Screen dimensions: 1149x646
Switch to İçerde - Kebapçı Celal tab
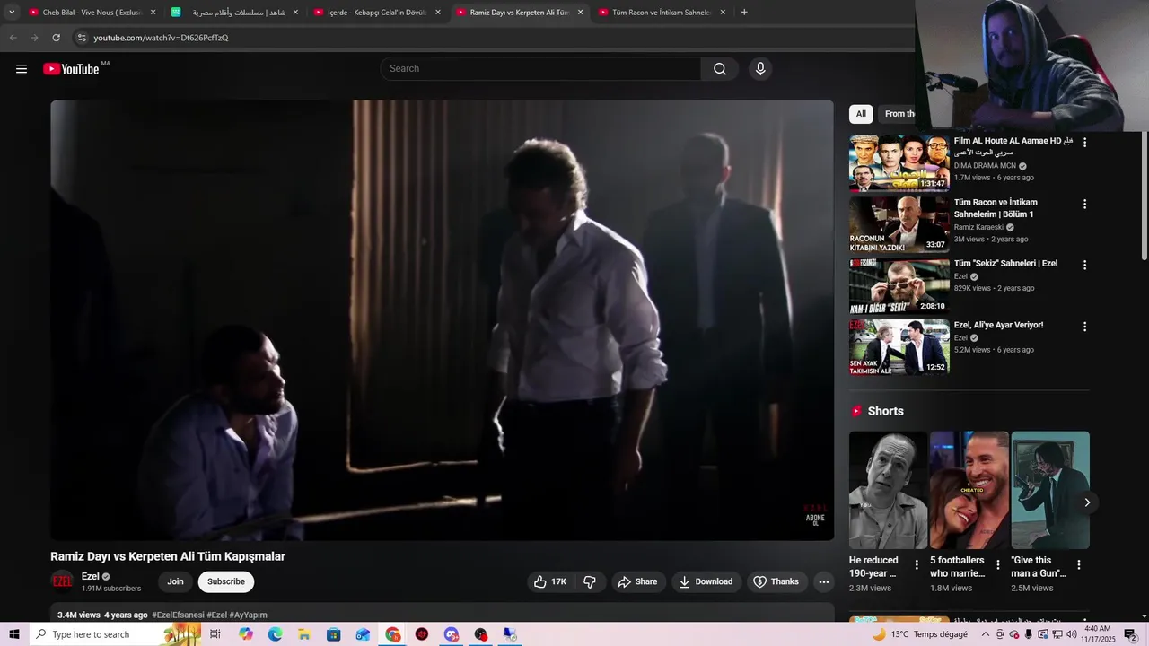click(377, 13)
